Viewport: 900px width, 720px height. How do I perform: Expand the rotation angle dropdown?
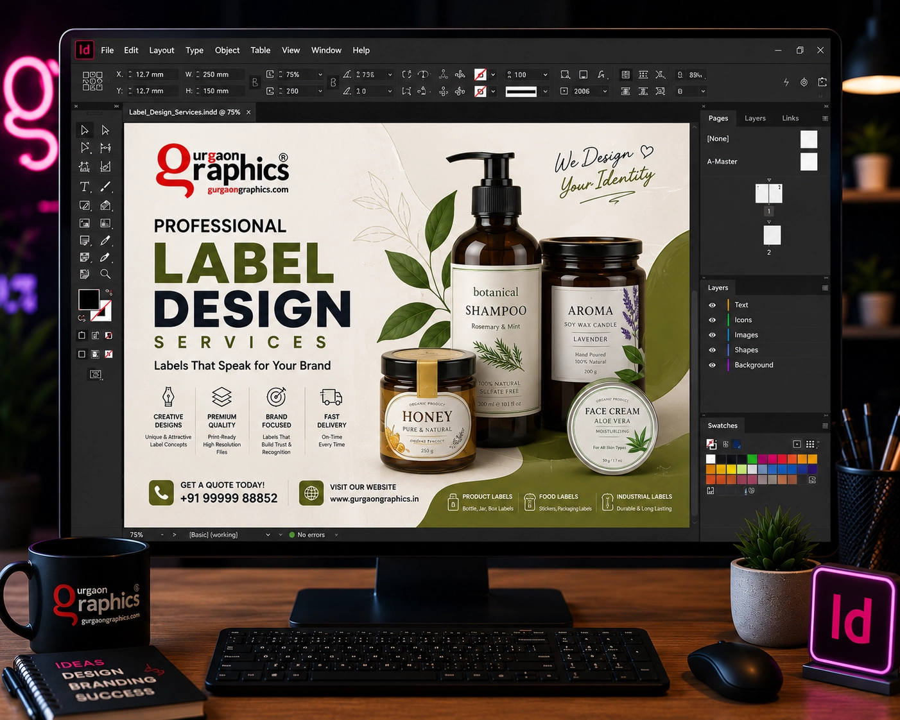click(x=390, y=74)
